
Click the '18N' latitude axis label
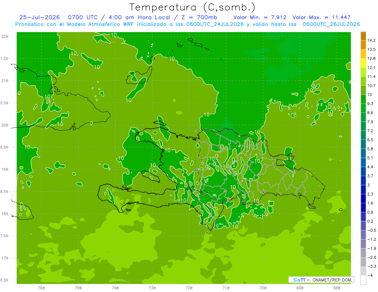(5, 214)
